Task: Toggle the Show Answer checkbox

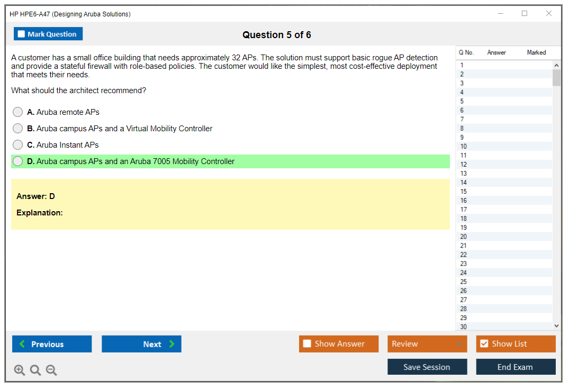Action: (307, 344)
